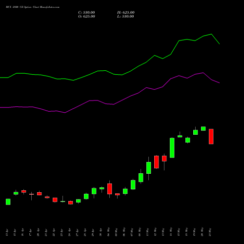
Task: Click the 30 Apr date label
Action: pyautogui.click(x=101, y=232)
